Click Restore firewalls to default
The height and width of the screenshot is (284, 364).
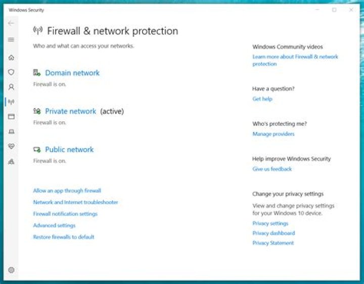click(64, 237)
